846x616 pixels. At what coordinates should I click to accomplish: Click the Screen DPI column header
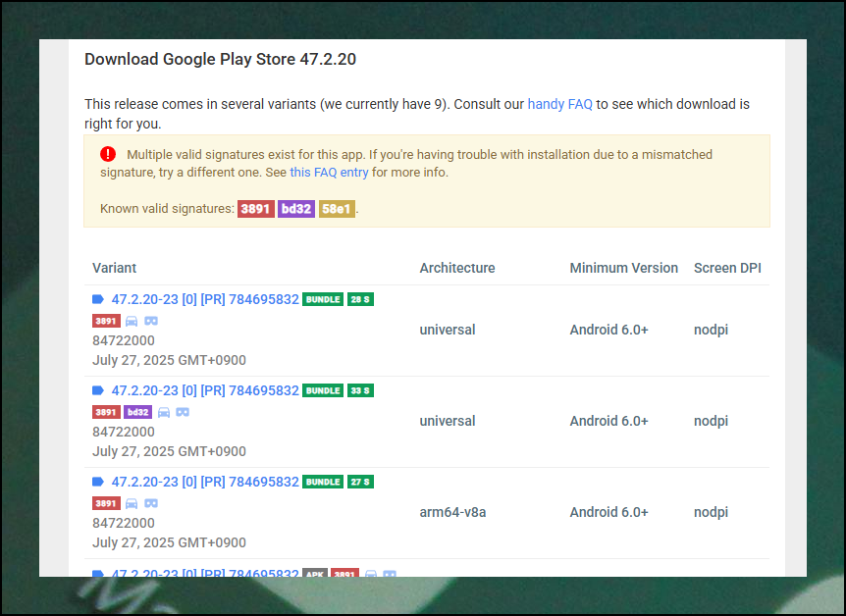727,268
